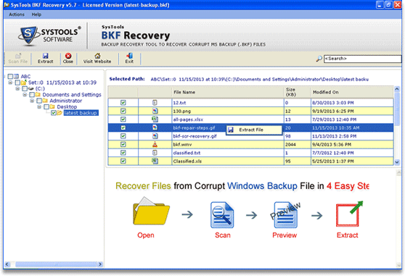The height and width of the screenshot is (276, 405).
Task: Click the image icon for 130.png
Action: click(155, 111)
